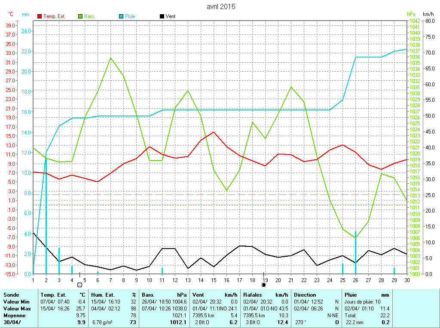
Task: Select the 'Hum. Ext.' table column header
Action: click(104, 295)
